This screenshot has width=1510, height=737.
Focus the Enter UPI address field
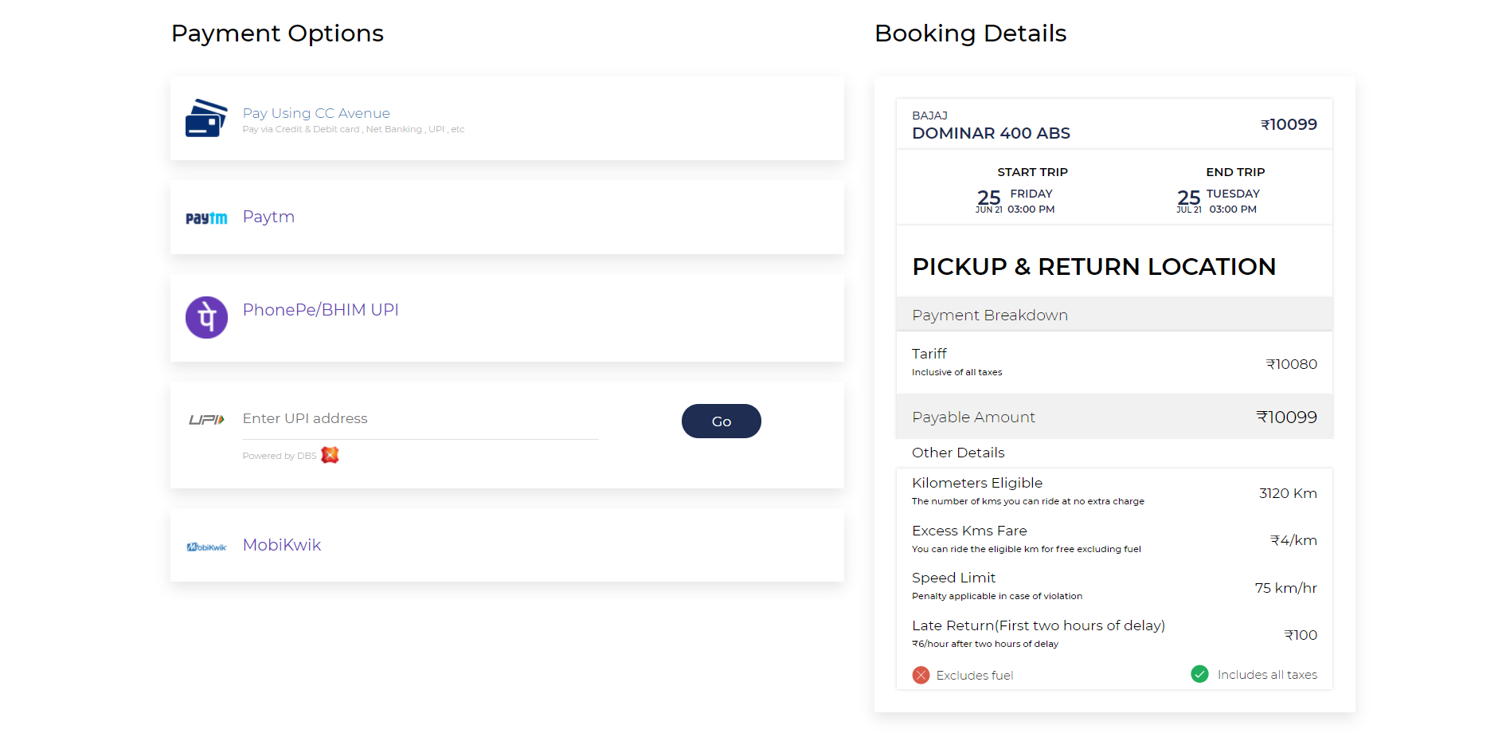point(420,419)
